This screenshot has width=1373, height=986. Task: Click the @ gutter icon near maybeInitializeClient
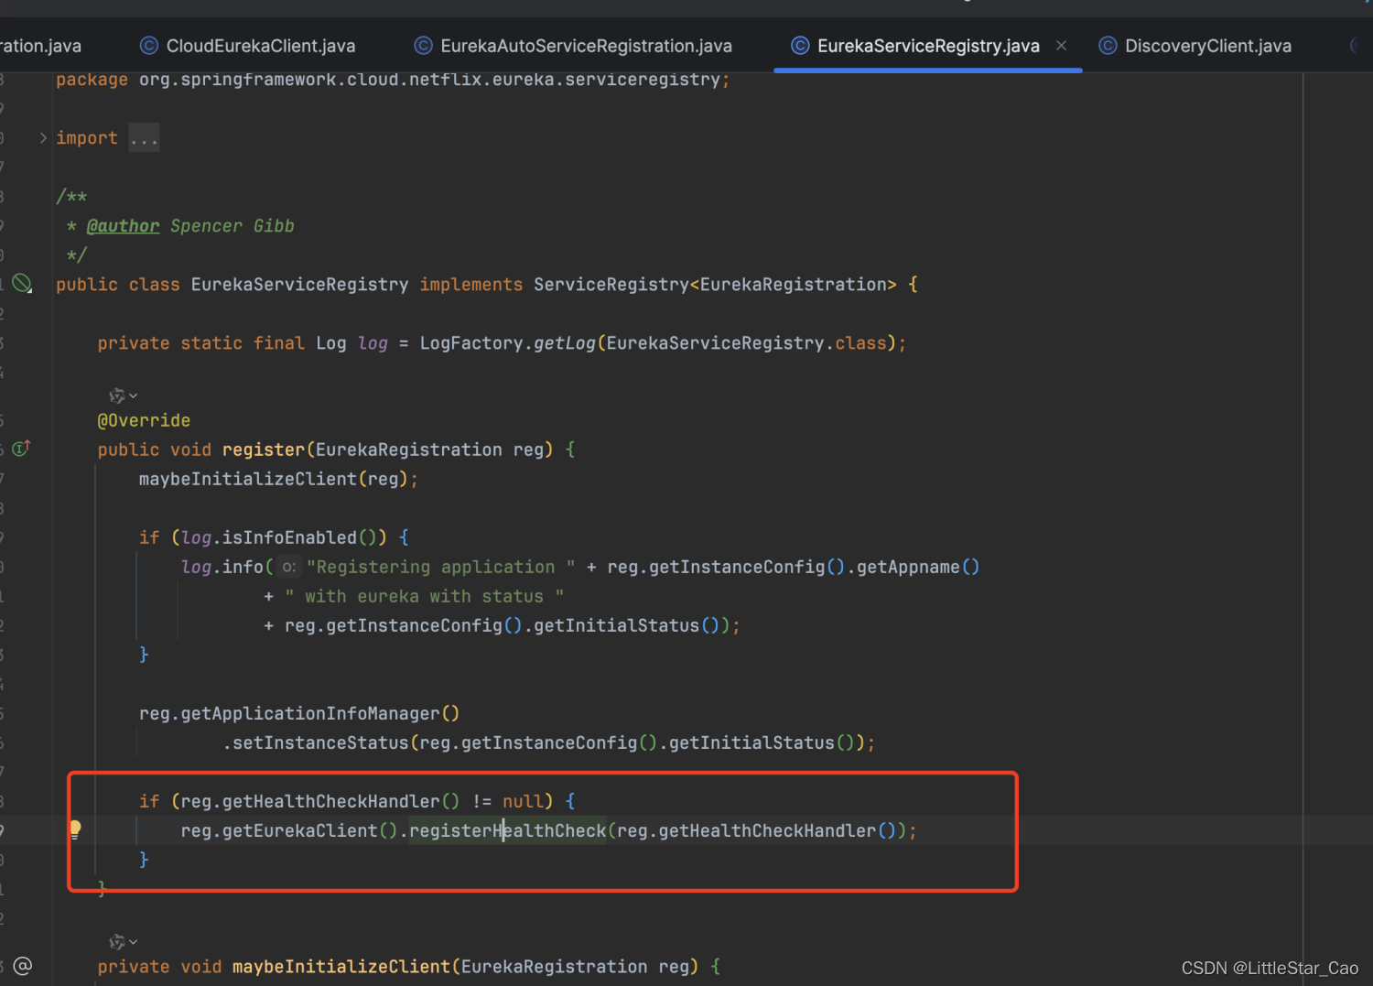(23, 966)
